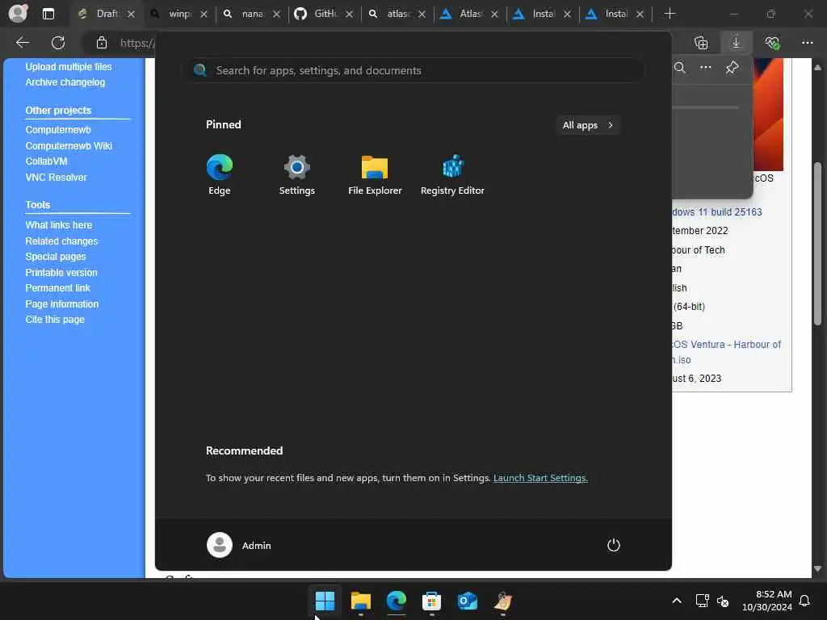This screenshot has width=827, height=620.
Task: Open Microsoft Store from taskbar
Action: tap(431, 600)
